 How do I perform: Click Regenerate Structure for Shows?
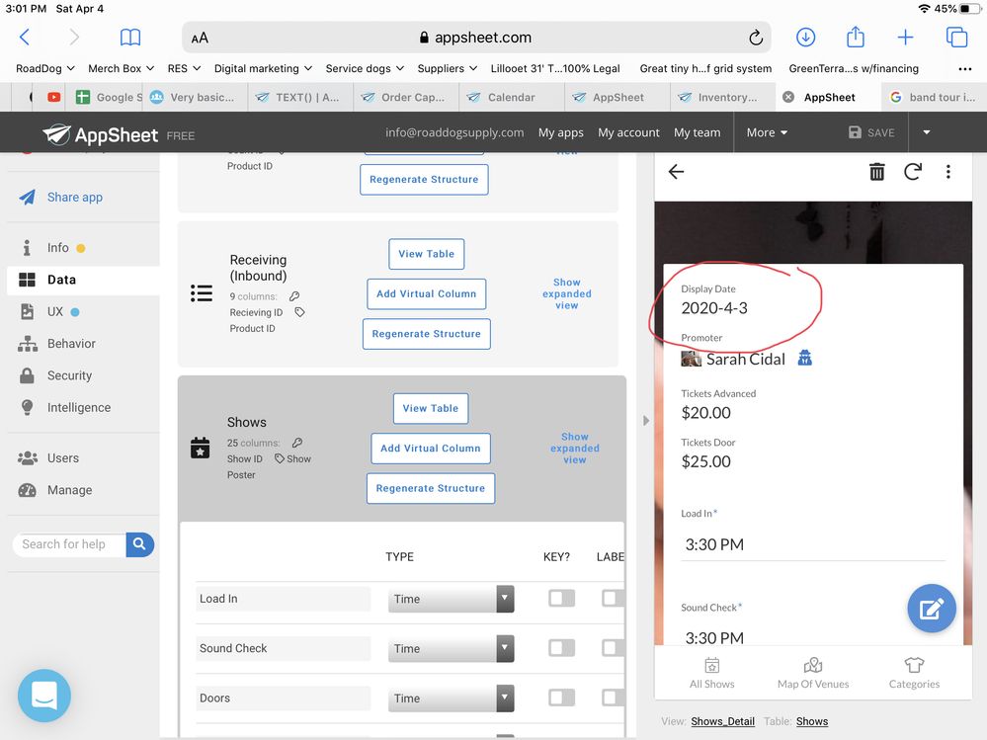click(431, 488)
